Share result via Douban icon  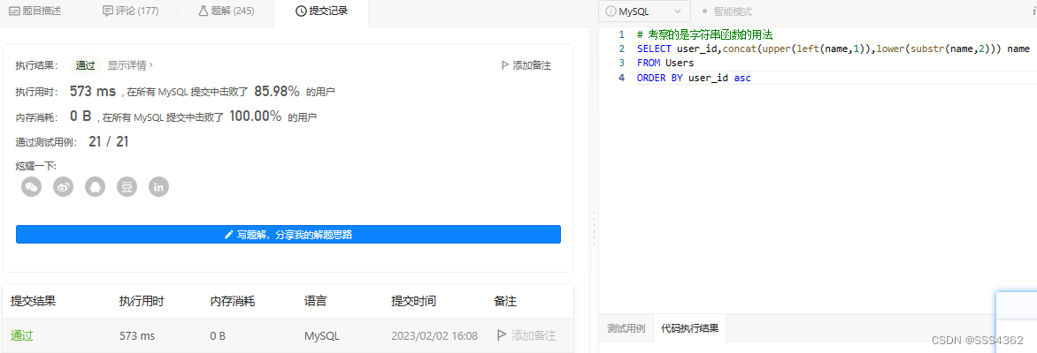[127, 187]
